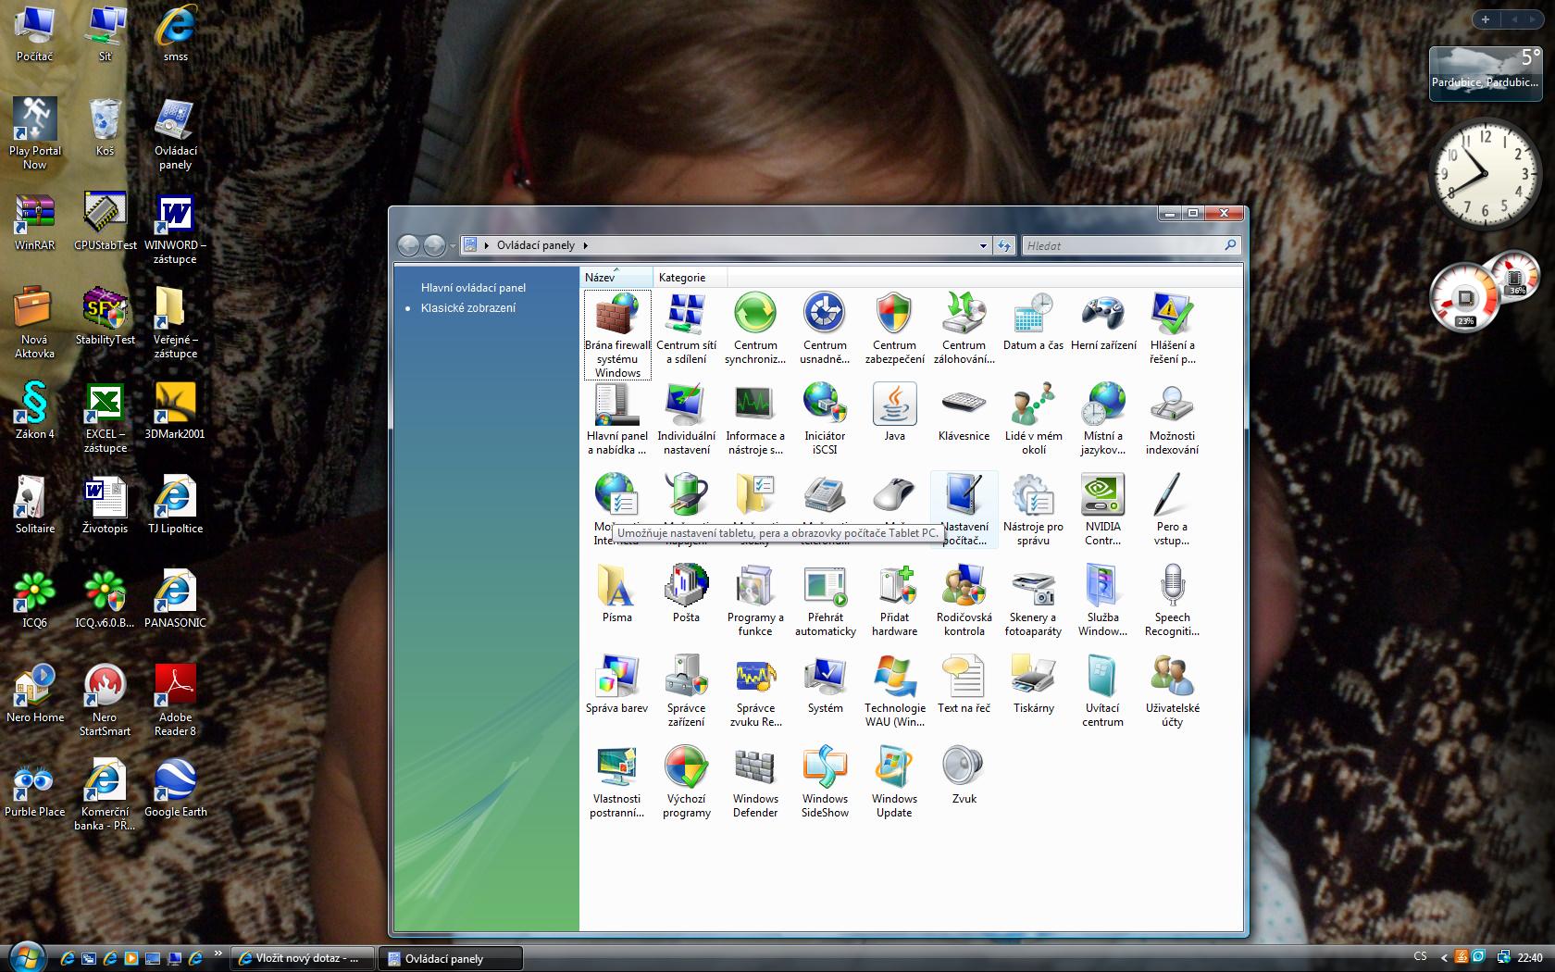Expand the address bar history dropdown
This screenshot has height=972, width=1555.
pos(983,246)
